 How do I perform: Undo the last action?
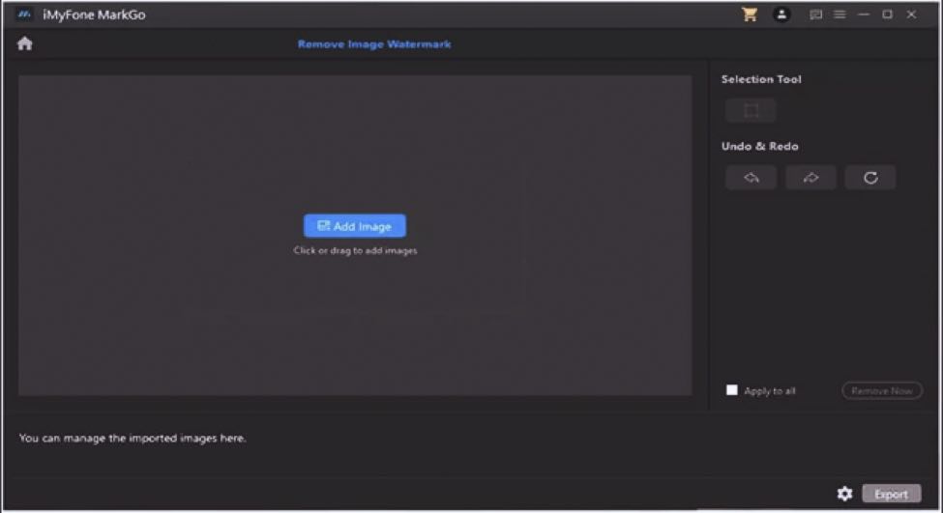click(751, 178)
